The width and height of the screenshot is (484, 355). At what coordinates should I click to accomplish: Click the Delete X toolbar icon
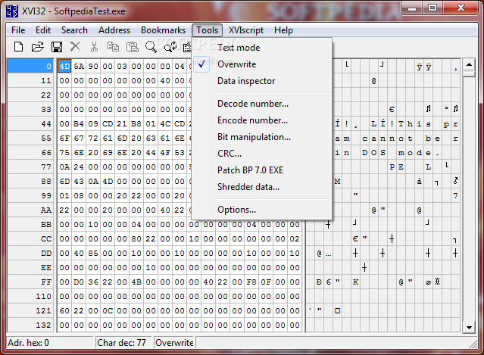(75, 47)
